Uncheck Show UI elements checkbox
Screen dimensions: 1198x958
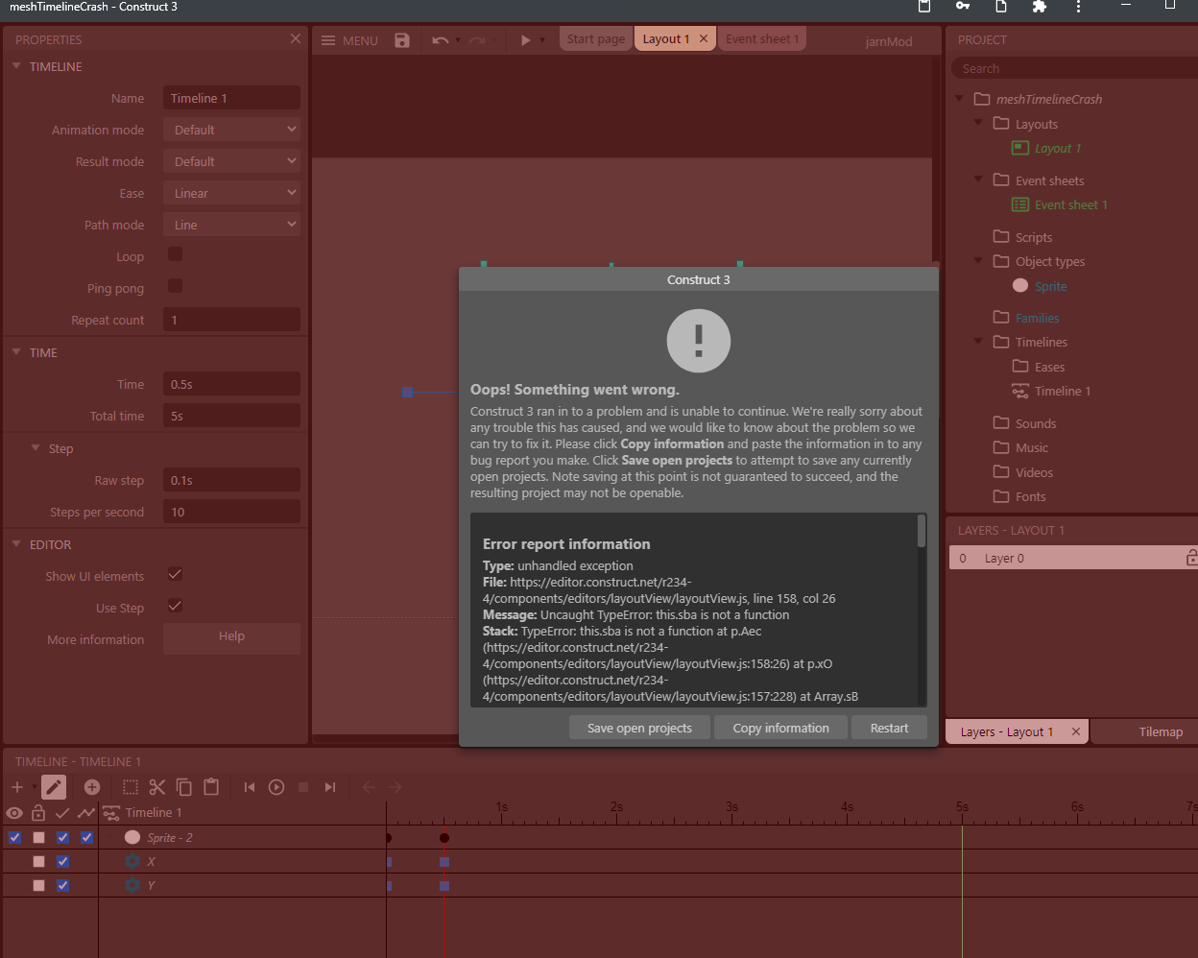[175, 574]
